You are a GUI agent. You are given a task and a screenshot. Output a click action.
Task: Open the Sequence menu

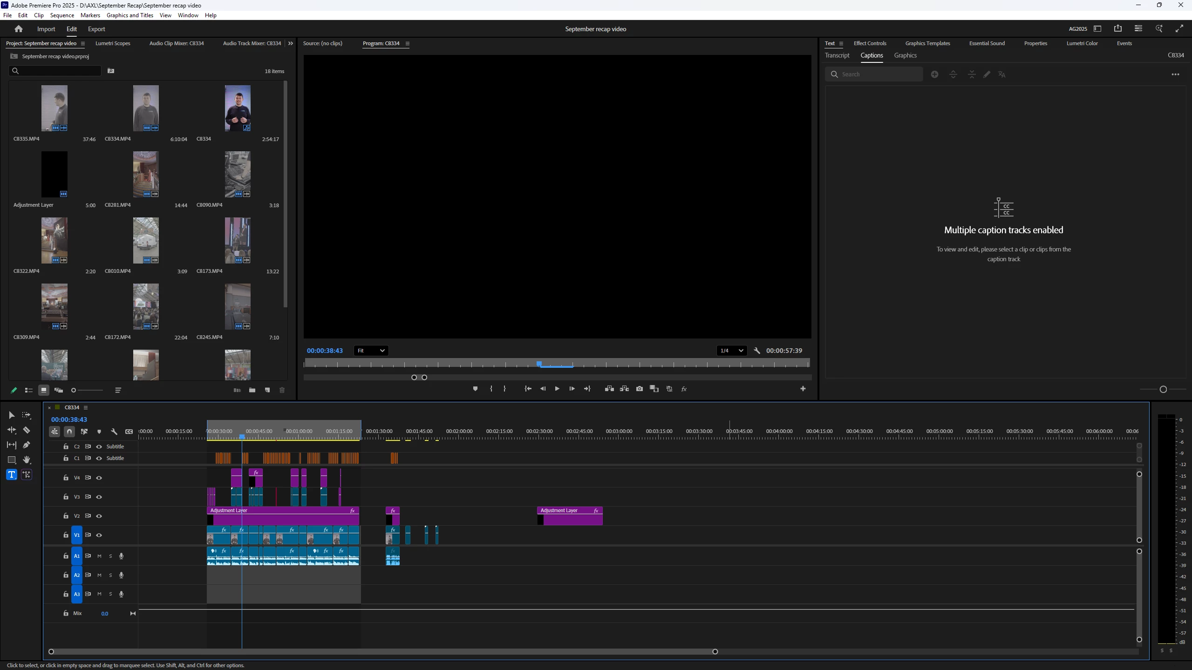(62, 15)
